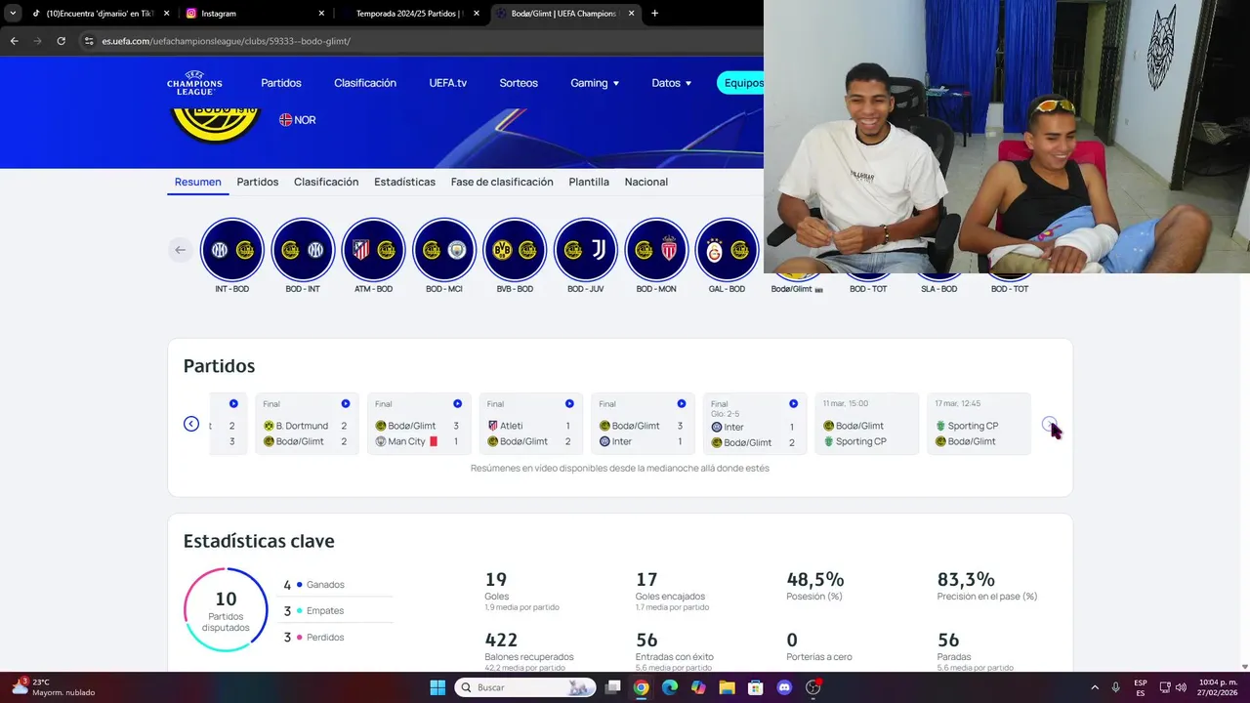Close the Instagram tab
Image resolution: width=1250 pixels, height=703 pixels.
321,14
